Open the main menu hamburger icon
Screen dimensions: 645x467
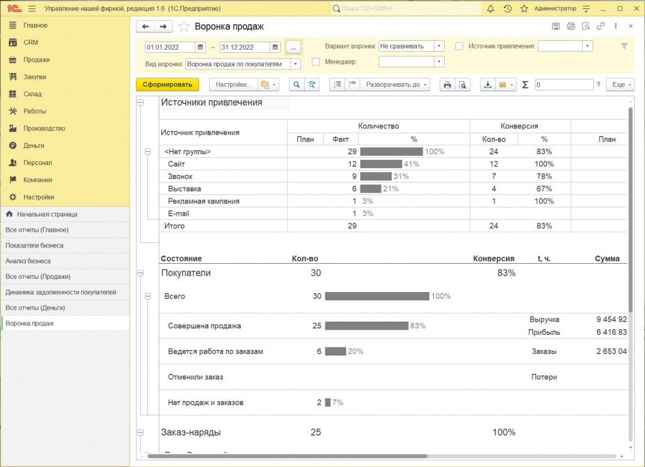(x=32, y=8)
